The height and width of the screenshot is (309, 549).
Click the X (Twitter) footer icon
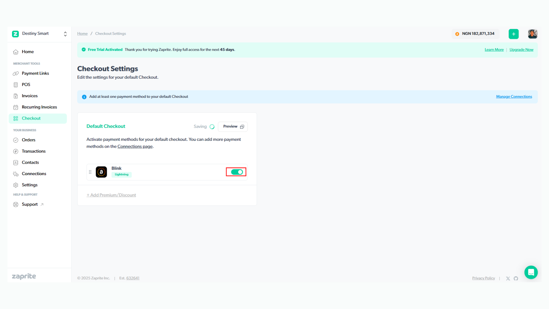508,278
